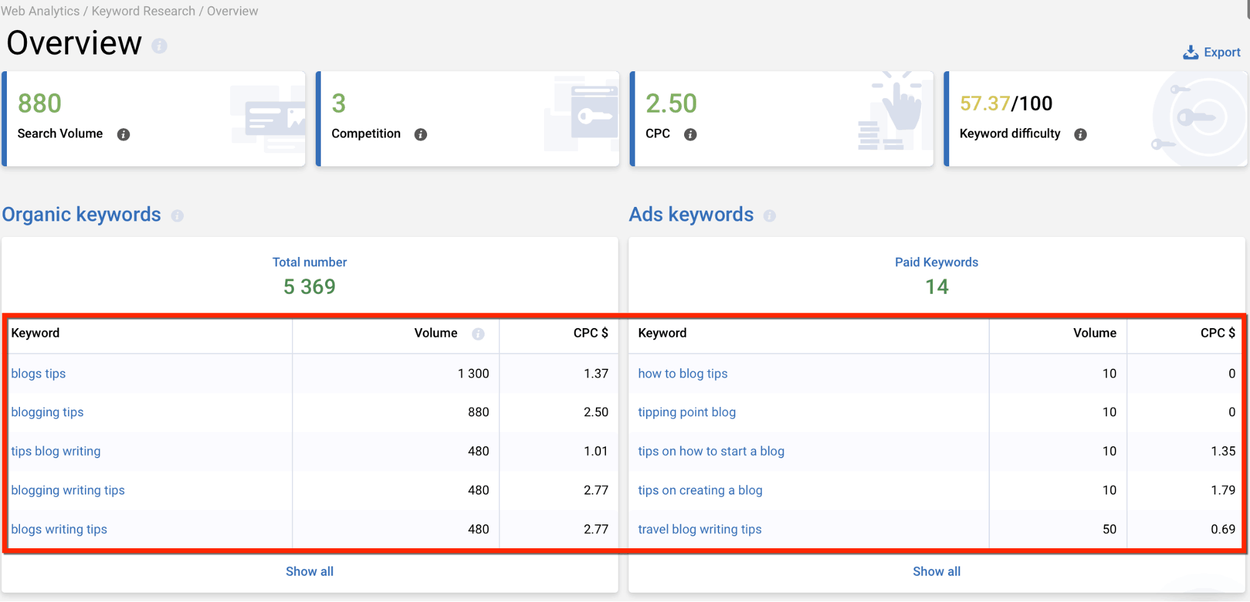Screen dimensions: 1250x602
Task: Click the Search Volume info icon
Action: [x=124, y=134]
